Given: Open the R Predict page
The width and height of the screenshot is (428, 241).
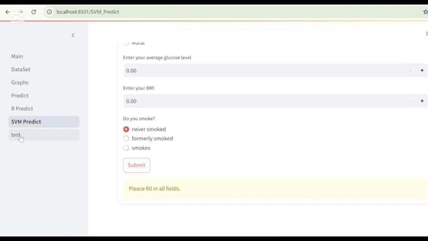Looking at the screenshot, I should [44, 109].
